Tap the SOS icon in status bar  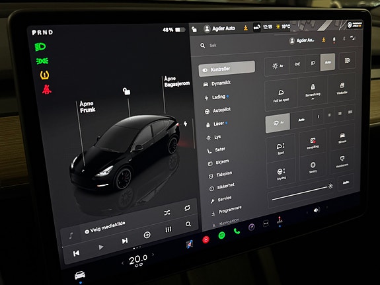[x=256, y=27]
